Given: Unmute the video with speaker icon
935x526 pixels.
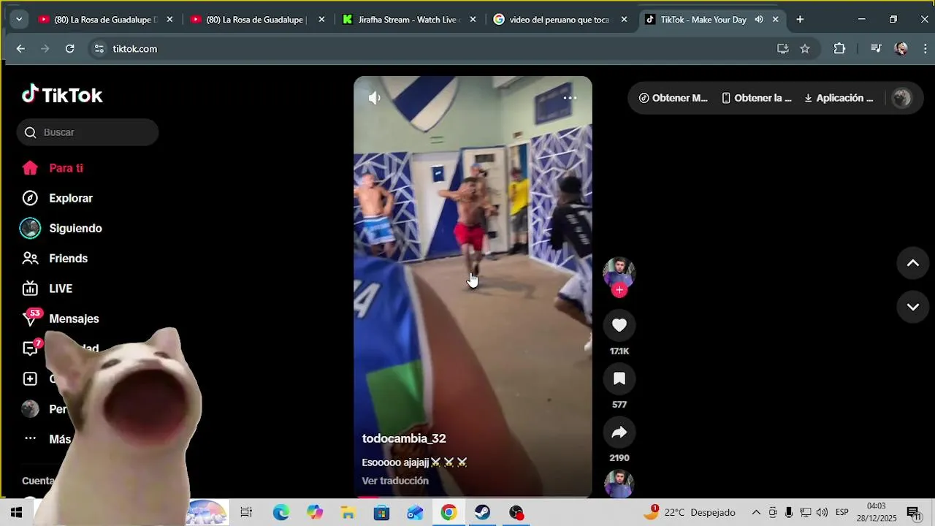Looking at the screenshot, I should (x=375, y=98).
